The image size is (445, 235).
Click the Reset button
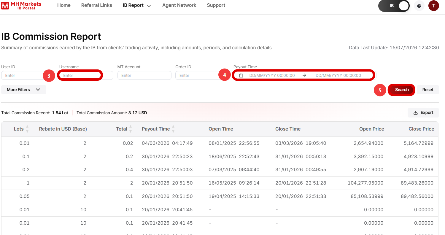pyautogui.click(x=428, y=90)
